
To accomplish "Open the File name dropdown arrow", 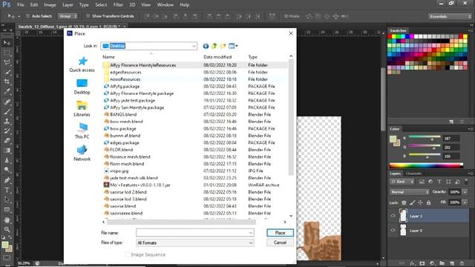I will (251, 232).
